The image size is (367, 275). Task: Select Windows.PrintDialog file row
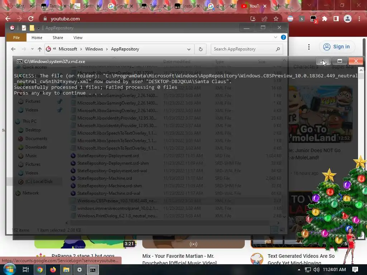click(x=176, y=216)
